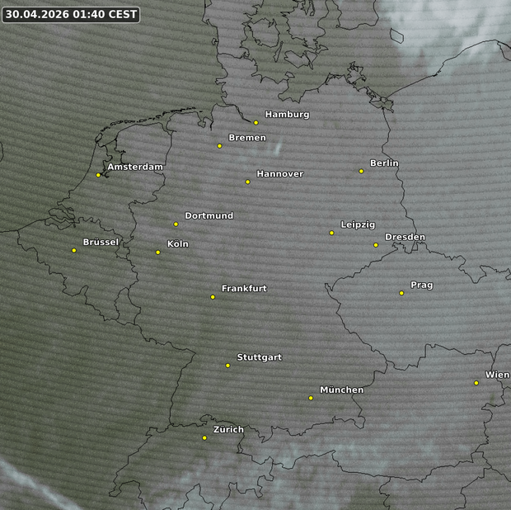Click the 30.04.2026 01:40 CEST timestamp
The image size is (511, 510).
(x=70, y=14)
